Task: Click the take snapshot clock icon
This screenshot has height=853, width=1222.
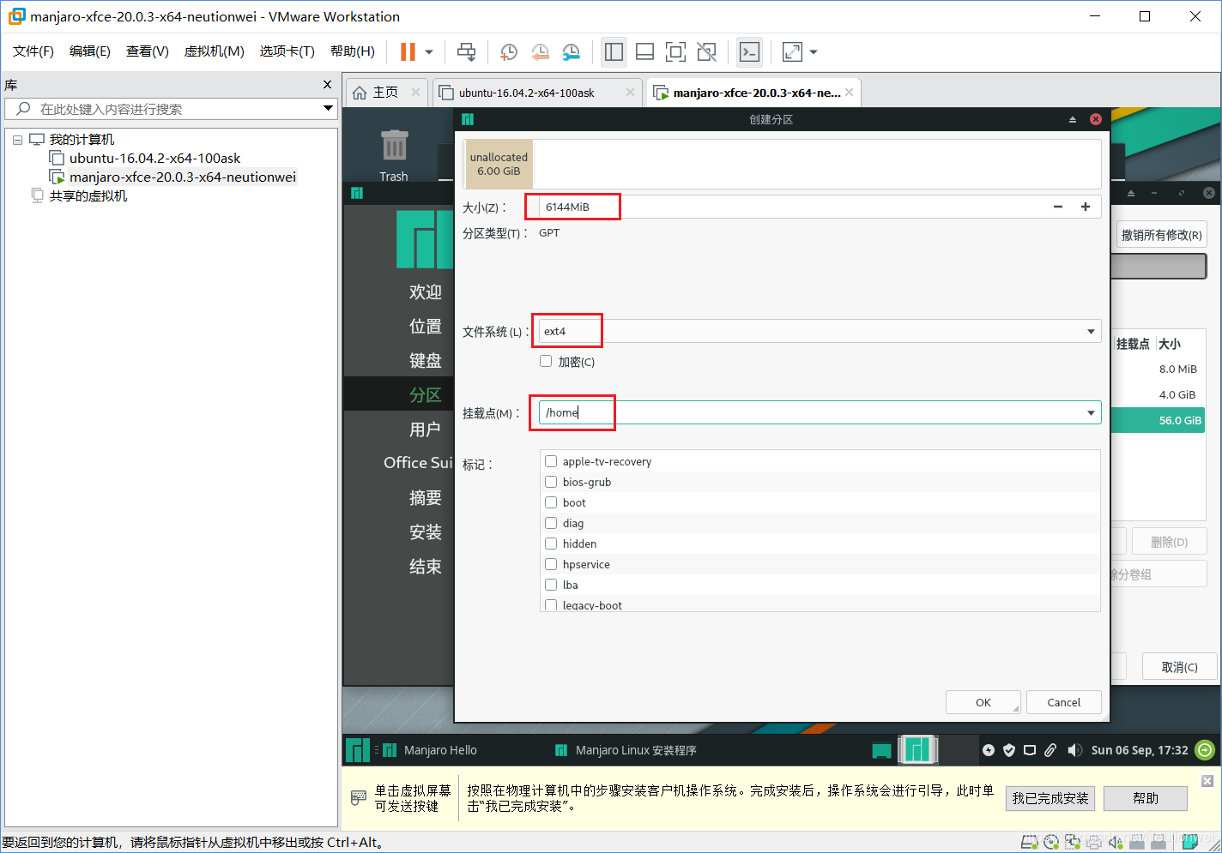Action: coord(508,52)
